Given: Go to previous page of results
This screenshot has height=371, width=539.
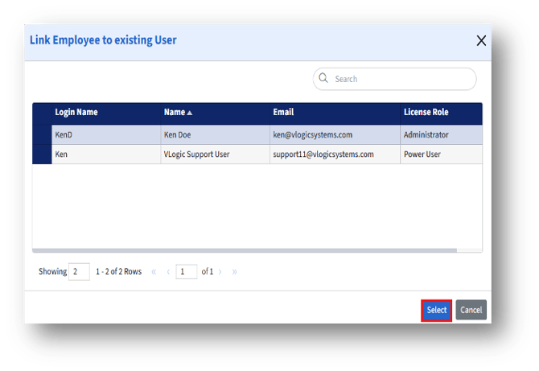Looking at the screenshot, I should click(168, 272).
